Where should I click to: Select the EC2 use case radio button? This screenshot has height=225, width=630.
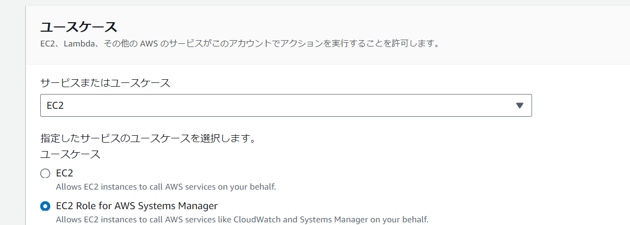[x=46, y=173]
